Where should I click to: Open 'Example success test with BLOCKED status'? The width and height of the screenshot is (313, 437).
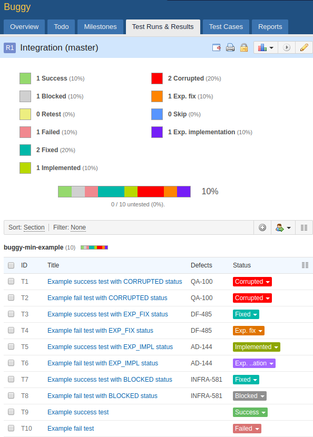pyautogui.click(x=110, y=379)
